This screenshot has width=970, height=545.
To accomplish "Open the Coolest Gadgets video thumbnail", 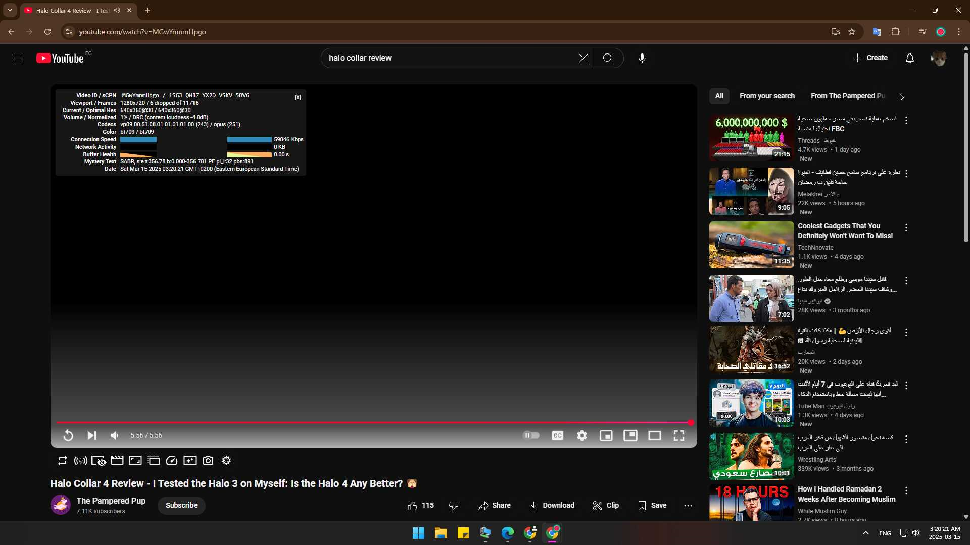I will (751, 245).
